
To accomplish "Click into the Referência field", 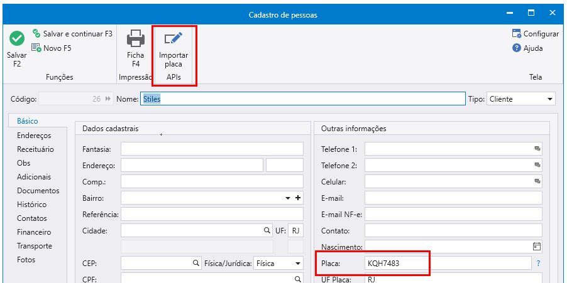I will 212,214.
